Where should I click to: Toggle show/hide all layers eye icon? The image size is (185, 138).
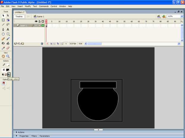tap(36, 21)
